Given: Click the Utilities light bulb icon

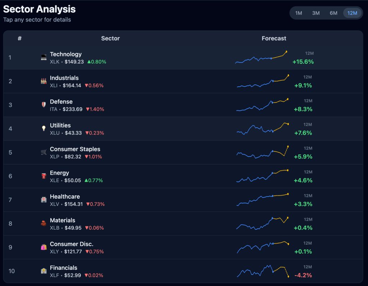Looking at the screenshot, I should (44, 128).
